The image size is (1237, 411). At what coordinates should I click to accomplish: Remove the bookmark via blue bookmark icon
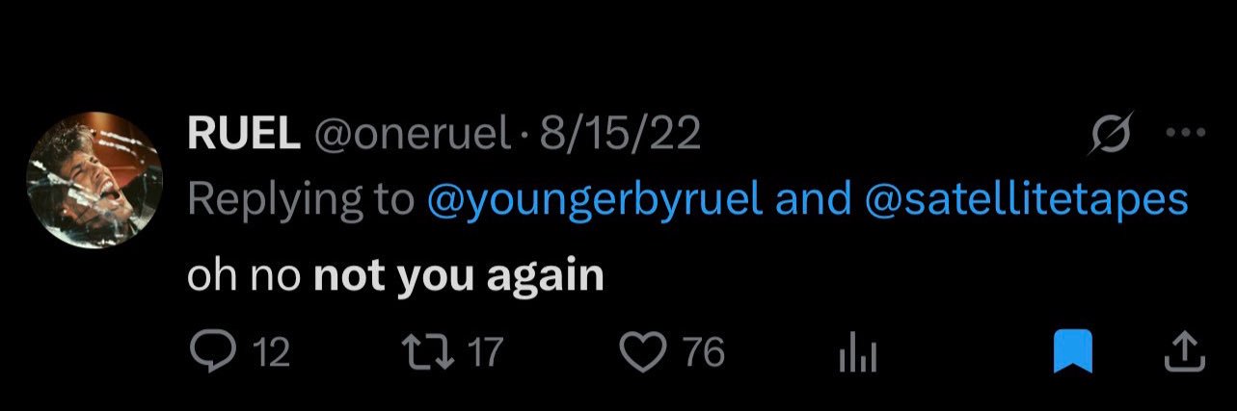point(1072,352)
